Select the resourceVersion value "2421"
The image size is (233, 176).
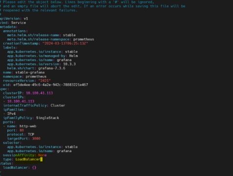tap(44, 80)
